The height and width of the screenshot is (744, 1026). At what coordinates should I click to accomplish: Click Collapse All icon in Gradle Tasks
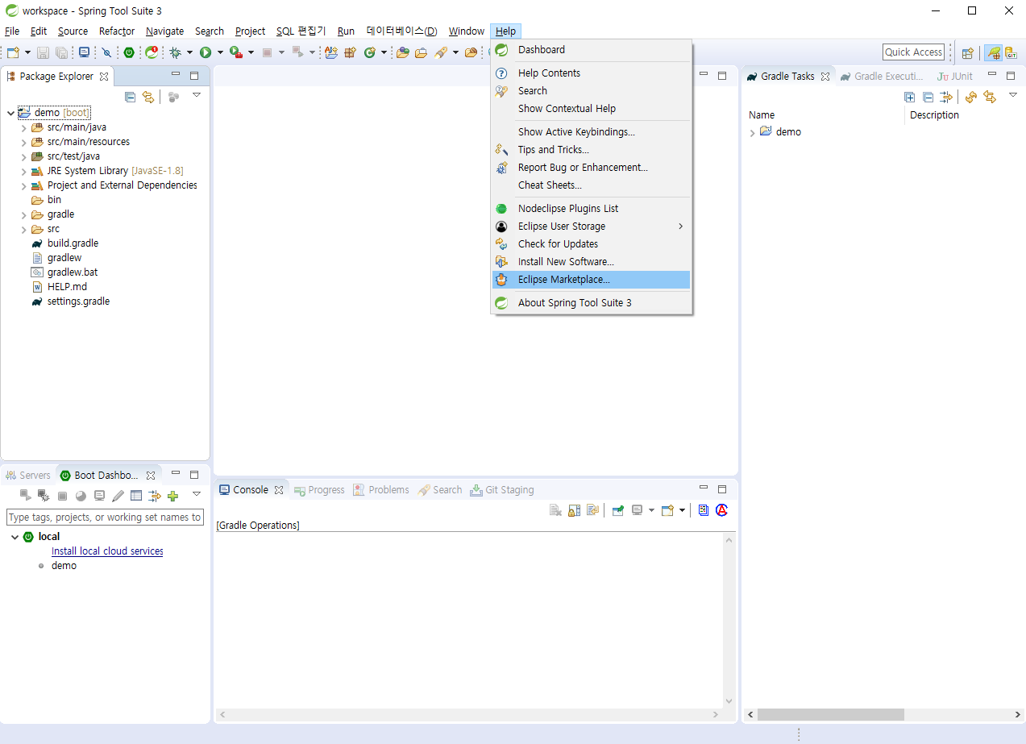[928, 97]
